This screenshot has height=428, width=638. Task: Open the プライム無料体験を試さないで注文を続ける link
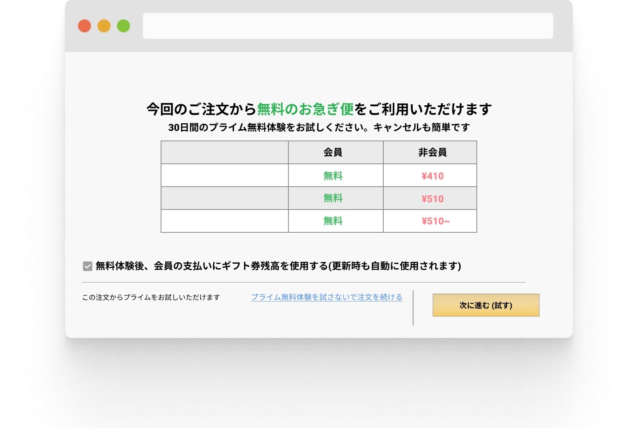tap(326, 297)
